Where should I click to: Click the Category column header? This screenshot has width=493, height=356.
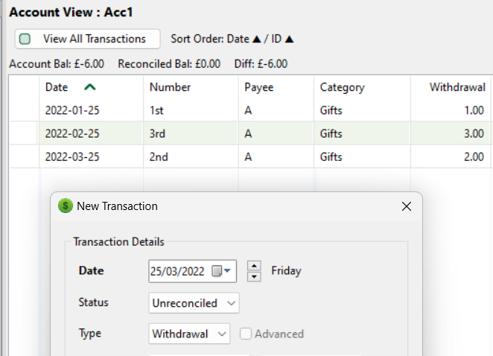342,87
